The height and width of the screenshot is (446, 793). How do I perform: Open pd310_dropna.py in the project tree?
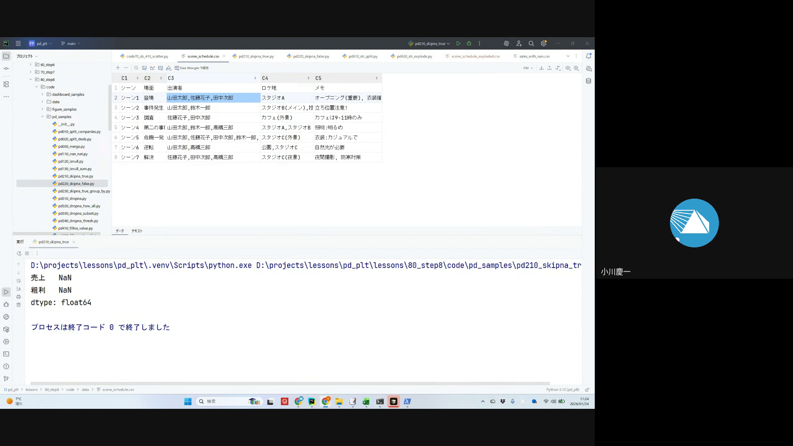72,199
